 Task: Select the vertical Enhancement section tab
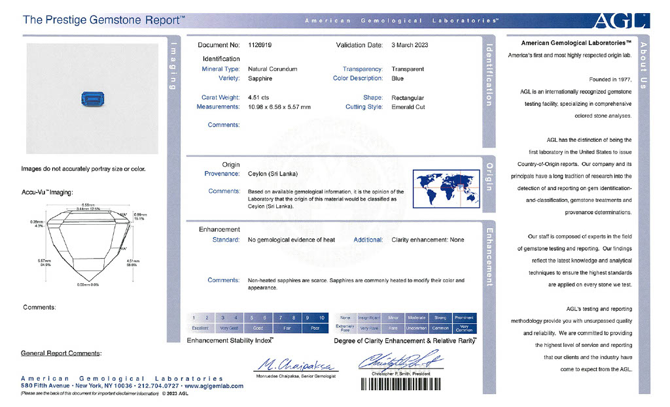point(487,255)
